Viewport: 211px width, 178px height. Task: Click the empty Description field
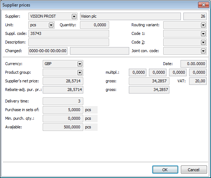tap(69, 42)
